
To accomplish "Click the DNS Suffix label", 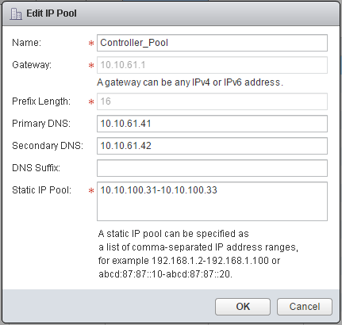I will pos(36,168).
